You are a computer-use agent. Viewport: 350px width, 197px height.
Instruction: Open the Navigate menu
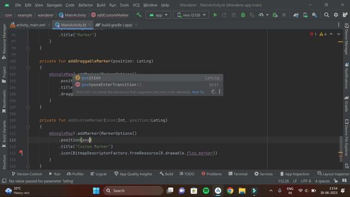(x=54, y=5)
